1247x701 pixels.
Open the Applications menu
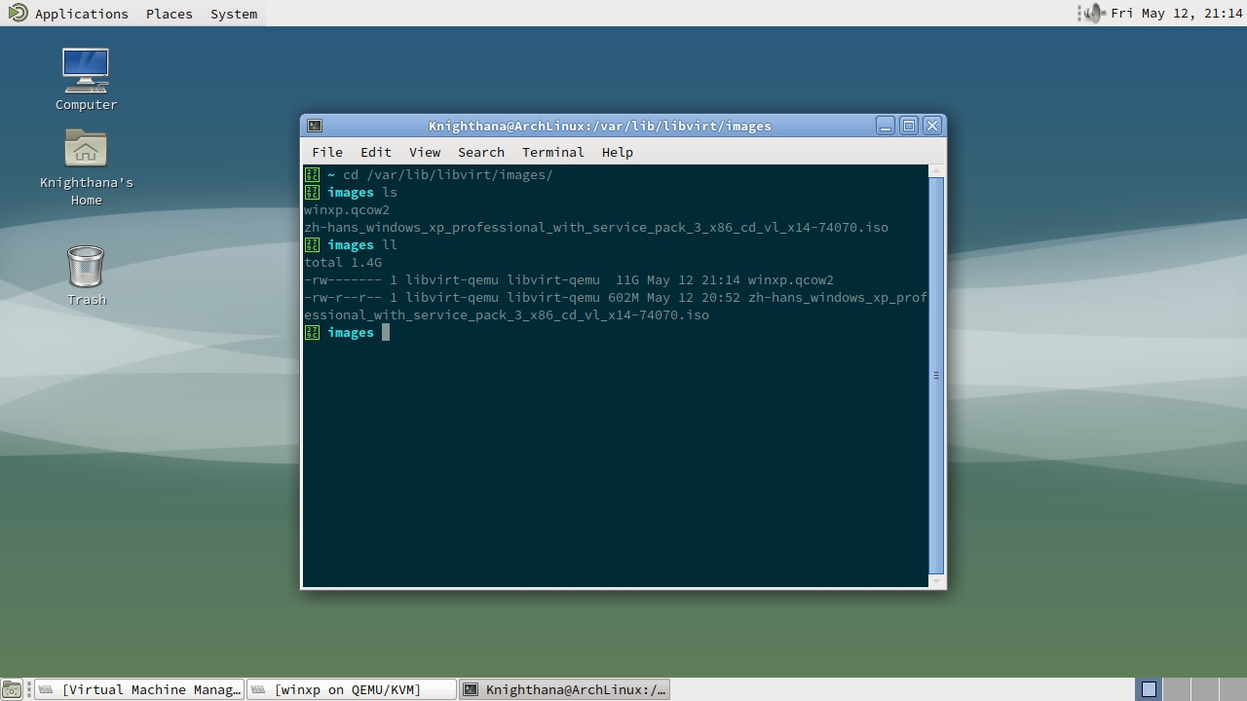point(82,14)
